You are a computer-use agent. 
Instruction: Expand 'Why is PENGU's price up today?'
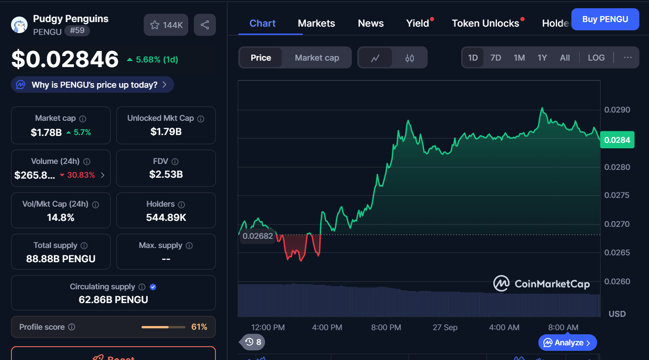coord(92,84)
